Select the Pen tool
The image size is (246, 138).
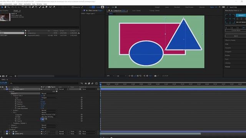[x=33, y=7]
